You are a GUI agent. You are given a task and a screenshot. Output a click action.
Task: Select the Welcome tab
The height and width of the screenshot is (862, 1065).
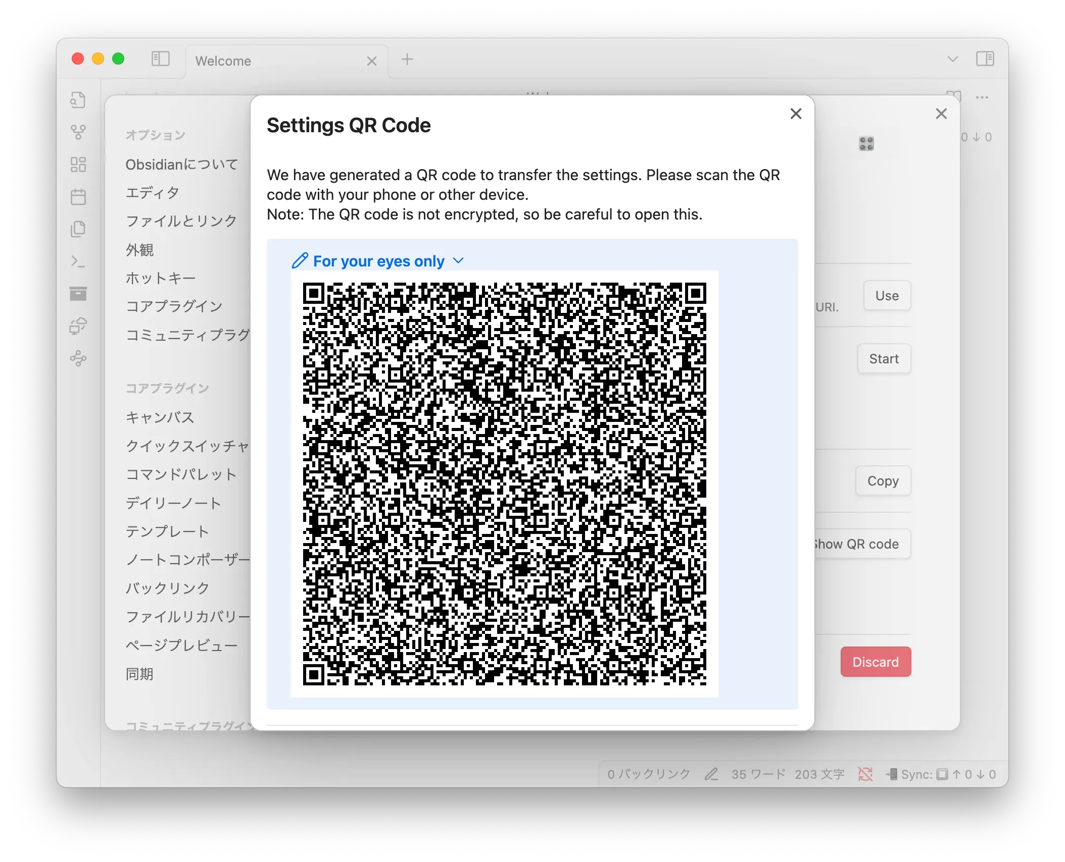(x=223, y=61)
